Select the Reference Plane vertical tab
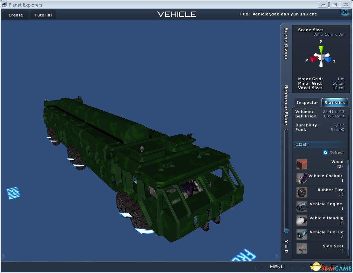The width and height of the screenshot is (353, 273). [x=286, y=105]
